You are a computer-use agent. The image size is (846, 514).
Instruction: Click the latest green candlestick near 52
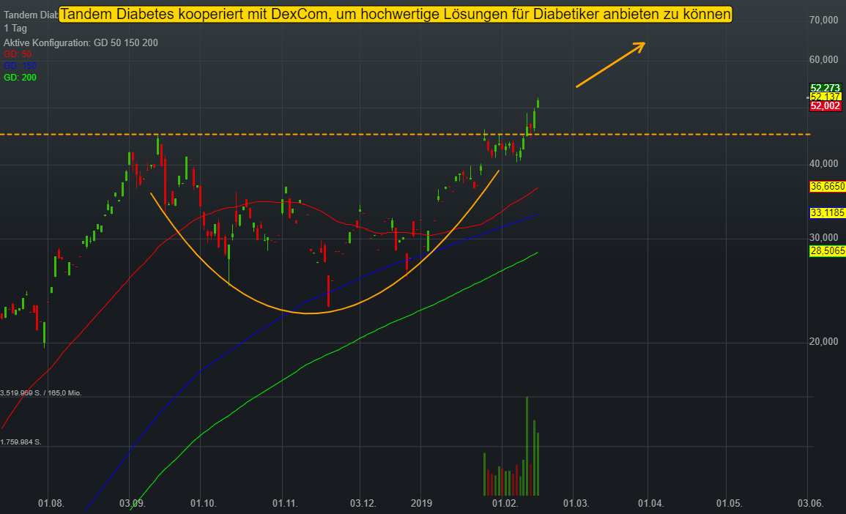tap(538, 103)
